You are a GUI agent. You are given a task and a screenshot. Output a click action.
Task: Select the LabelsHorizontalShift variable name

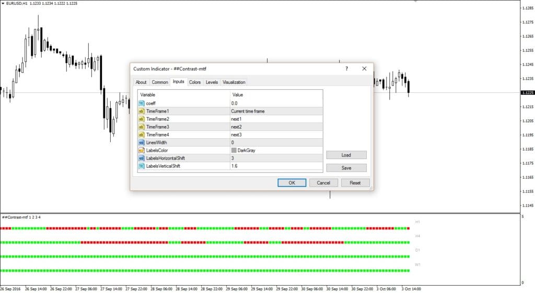point(166,158)
